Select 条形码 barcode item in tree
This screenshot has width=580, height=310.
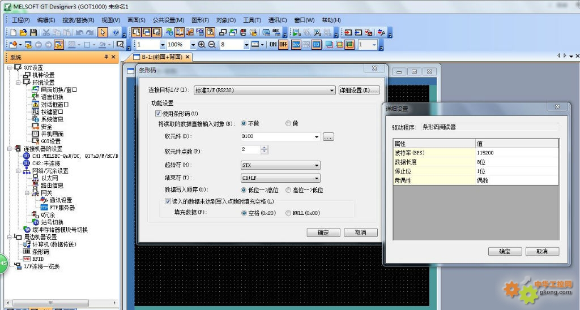tap(40, 252)
